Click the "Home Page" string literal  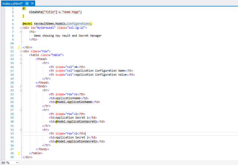tap(71, 12)
